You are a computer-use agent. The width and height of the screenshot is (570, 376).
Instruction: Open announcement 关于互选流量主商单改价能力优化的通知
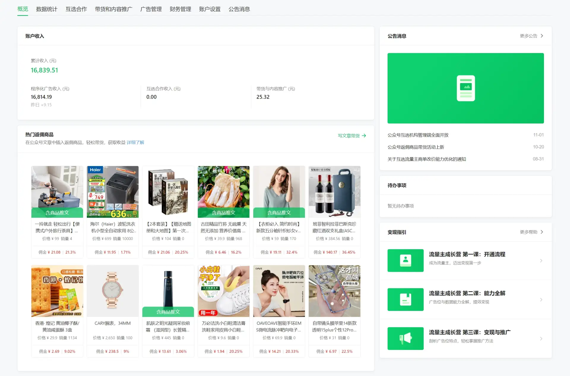pyautogui.click(x=427, y=159)
